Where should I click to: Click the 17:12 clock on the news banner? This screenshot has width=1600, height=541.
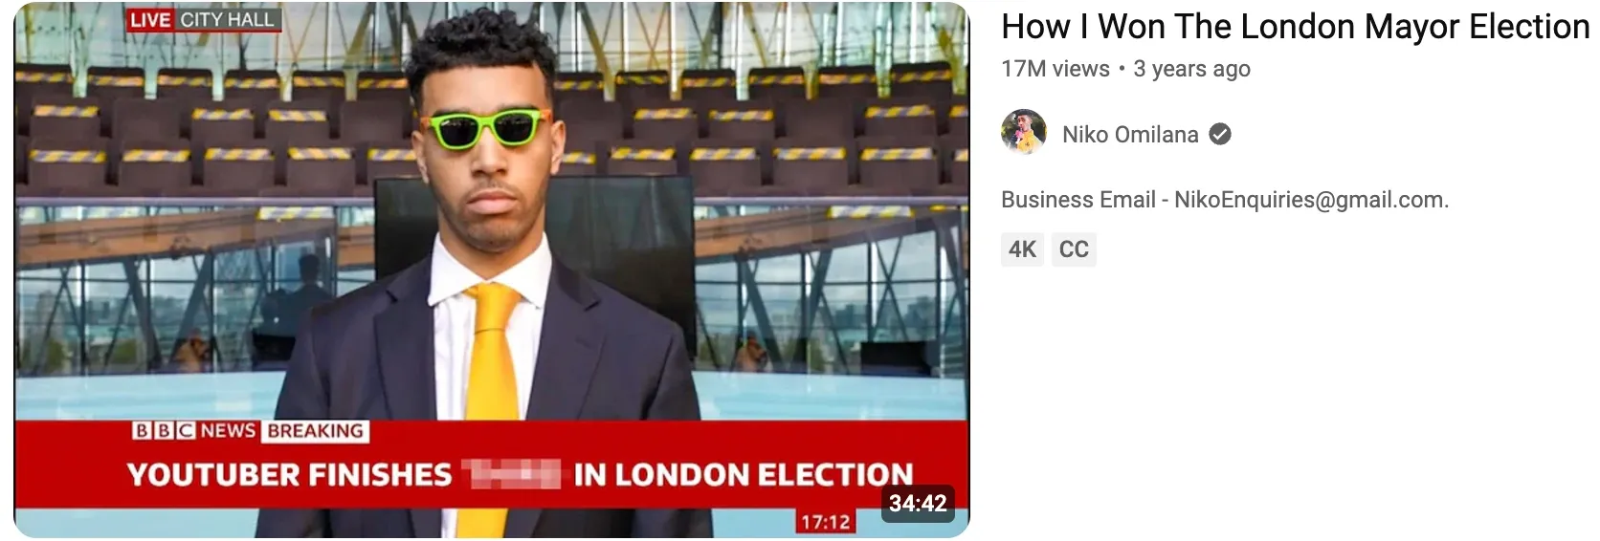[x=825, y=522]
